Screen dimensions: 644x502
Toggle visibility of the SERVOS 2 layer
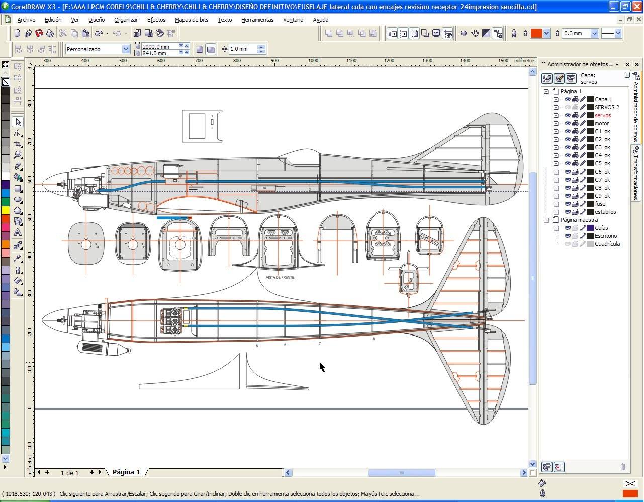[x=567, y=107]
